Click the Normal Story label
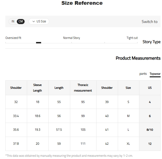Viewport: 162px width, 159px height. pyautogui.click(x=72, y=38)
